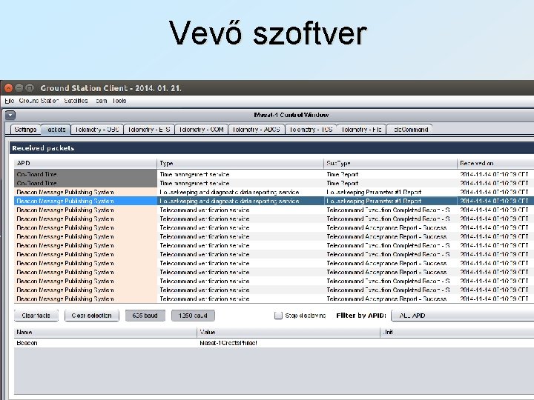Open the Telemetry - COM tab

201,130
